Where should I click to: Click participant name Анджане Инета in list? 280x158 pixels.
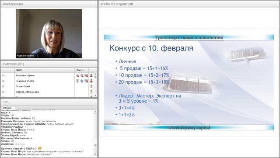tap(25, 81)
